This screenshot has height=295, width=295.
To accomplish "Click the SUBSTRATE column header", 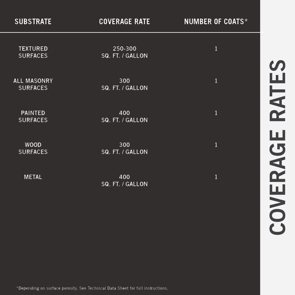I will pyautogui.click(x=33, y=22).
